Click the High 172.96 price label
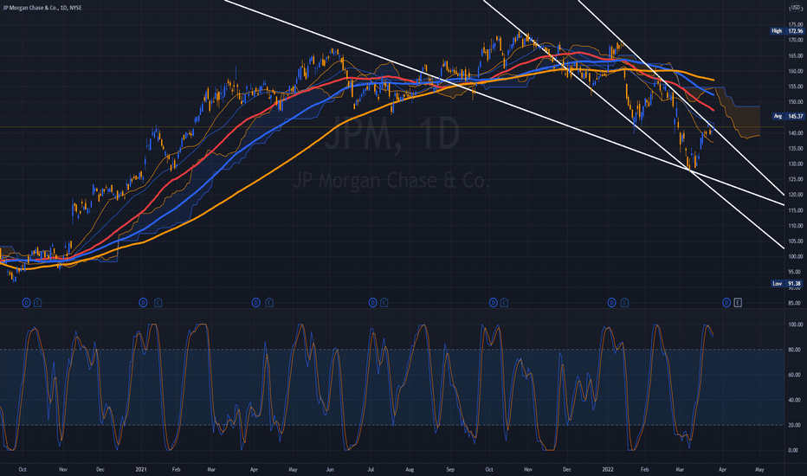Screen dimensions: 807x476 [x=786, y=31]
